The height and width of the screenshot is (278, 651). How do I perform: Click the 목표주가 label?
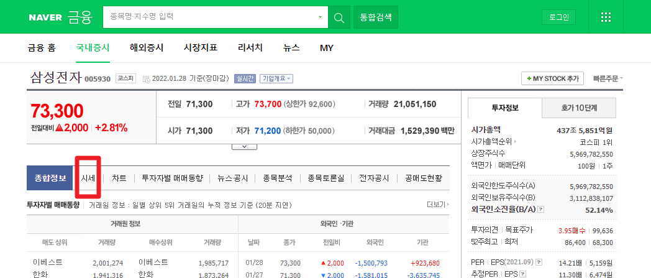pyautogui.click(x=519, y=229)
